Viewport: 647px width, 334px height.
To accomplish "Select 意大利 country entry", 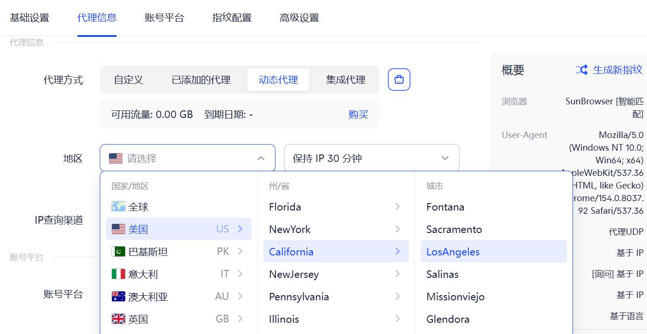I will (178, 274).
